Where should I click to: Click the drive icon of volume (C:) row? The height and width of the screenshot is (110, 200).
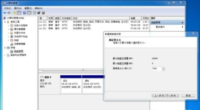point(40,22)
